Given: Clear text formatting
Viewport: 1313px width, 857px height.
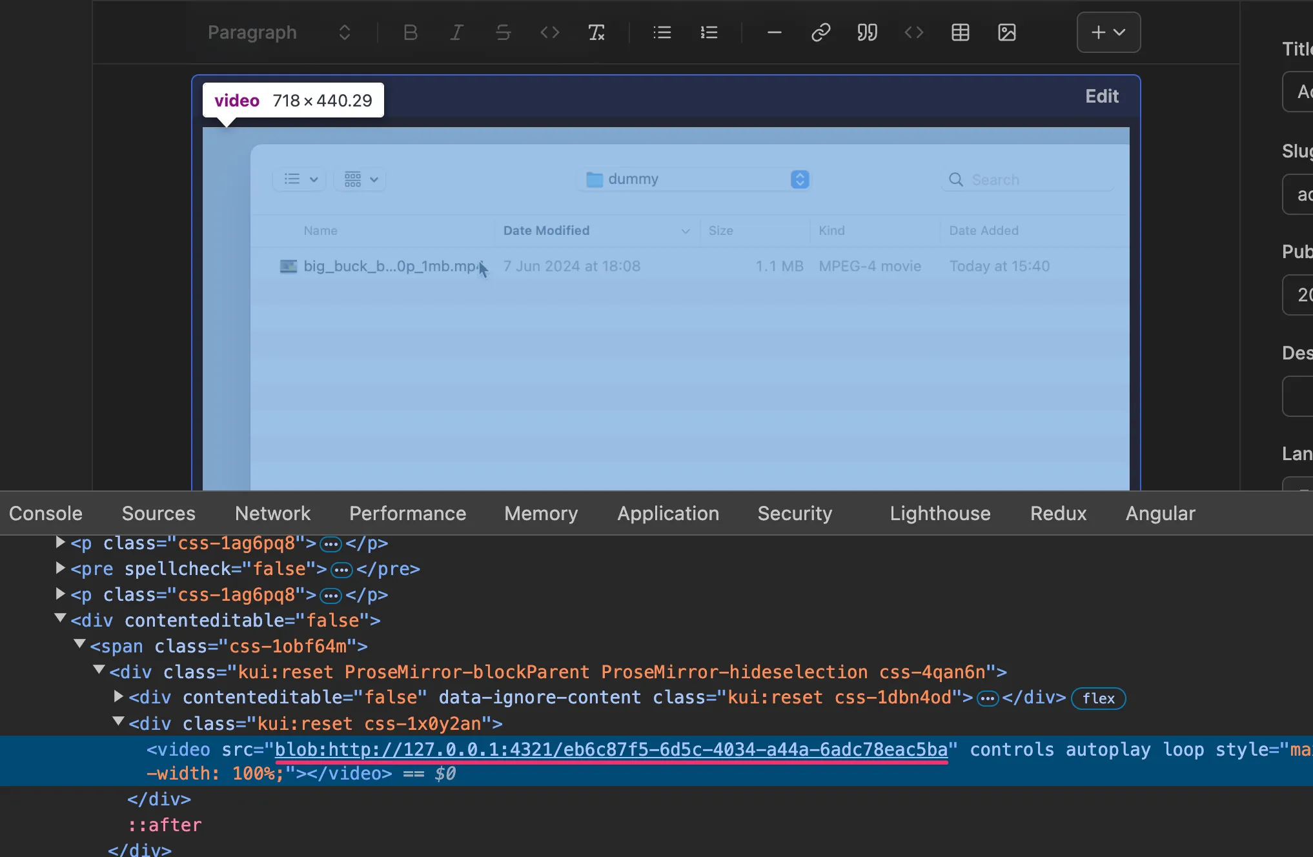Looking at the screenshot, I should tap(596, 32).
